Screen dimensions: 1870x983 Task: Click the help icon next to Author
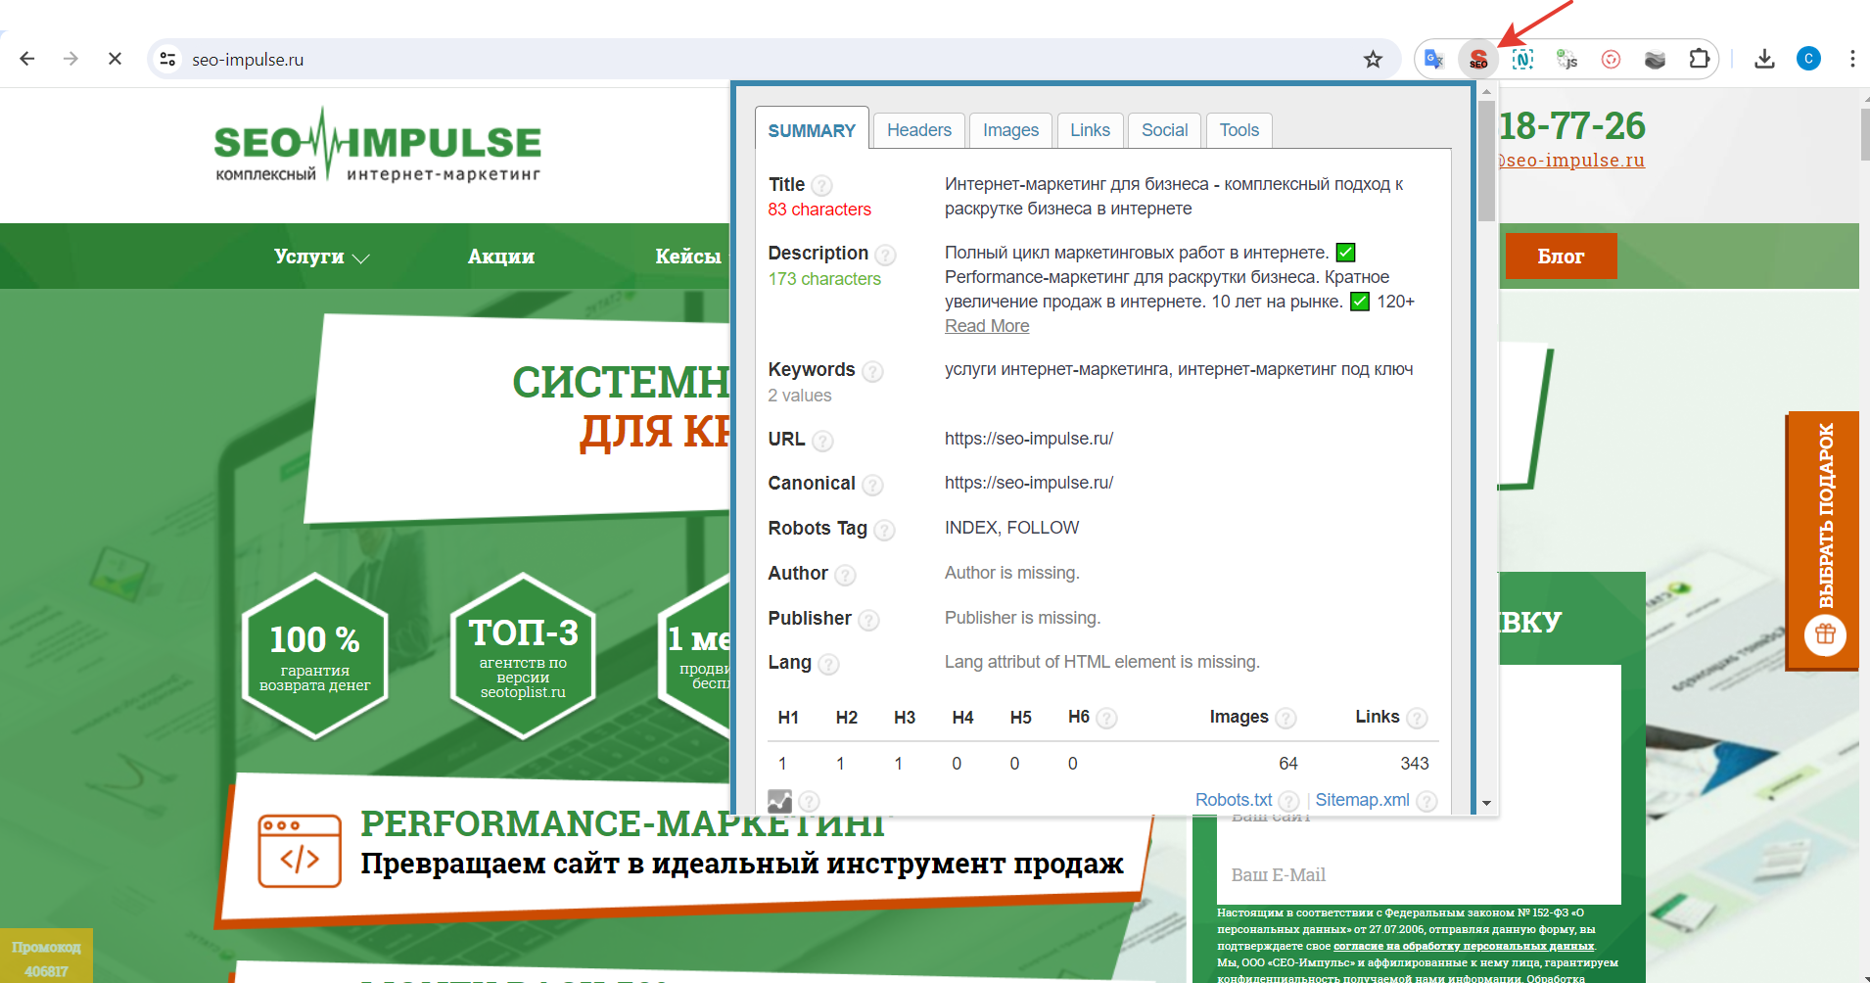tap(845, 575)
